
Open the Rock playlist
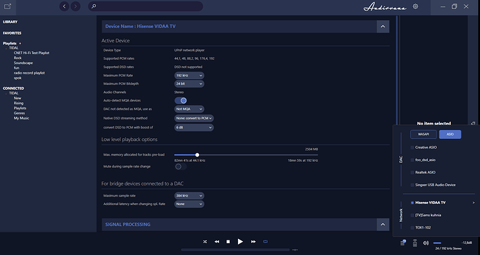[18, 58]
